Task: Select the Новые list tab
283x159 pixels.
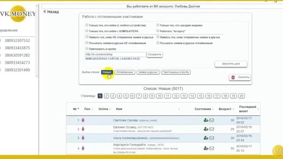Action: point(107,72)
